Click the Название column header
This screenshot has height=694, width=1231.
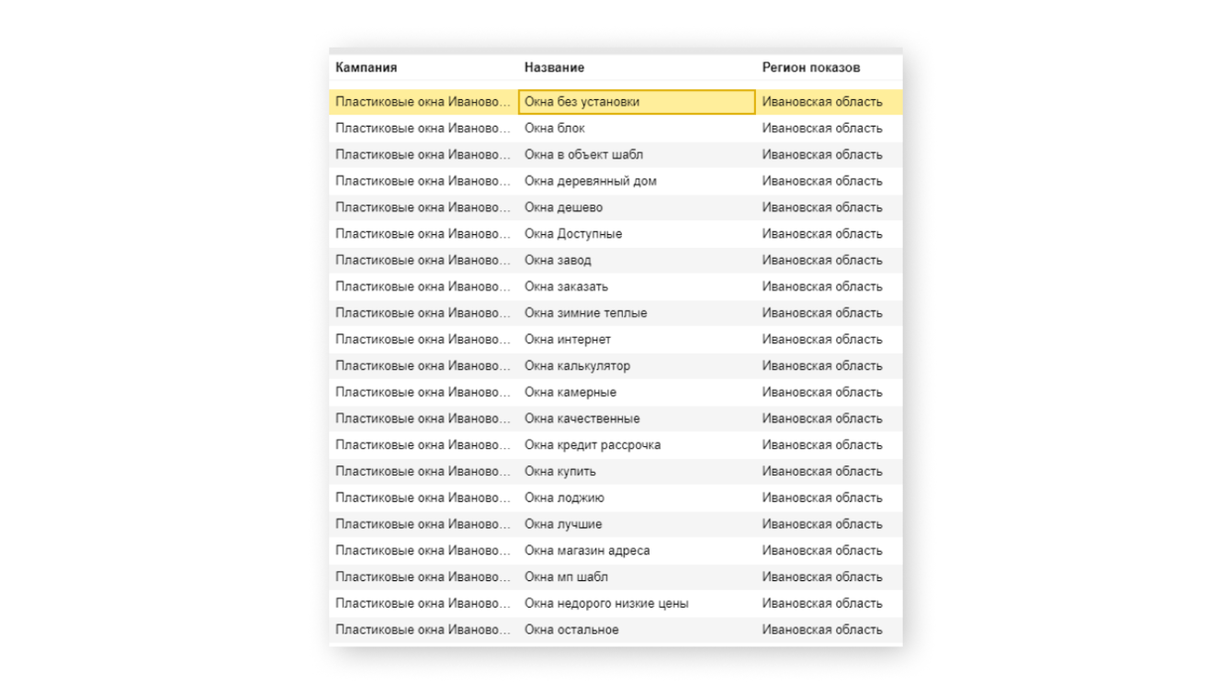click(x=554, y=68)
